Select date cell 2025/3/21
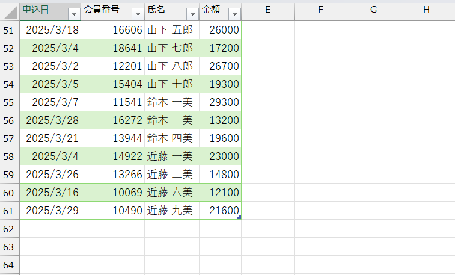 pyautogui.click(x=50, y=138)
